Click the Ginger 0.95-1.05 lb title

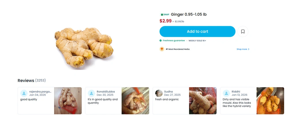(189, 14)
